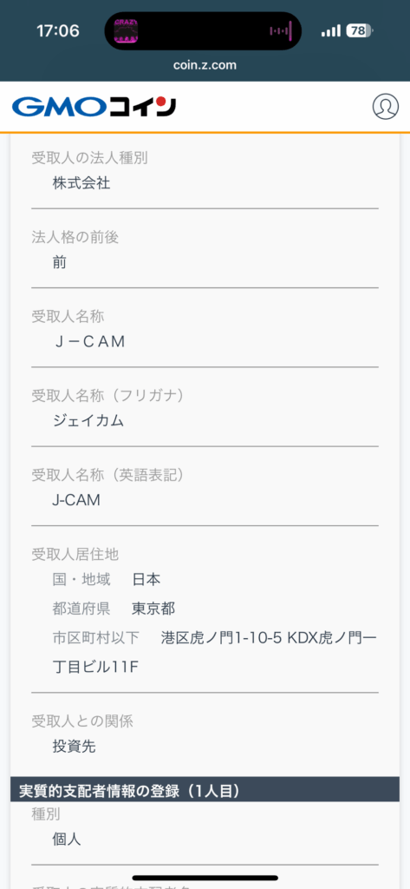Tap the English name J-CAM
This screenshot has width=410, height=889.
click(76, 500)
